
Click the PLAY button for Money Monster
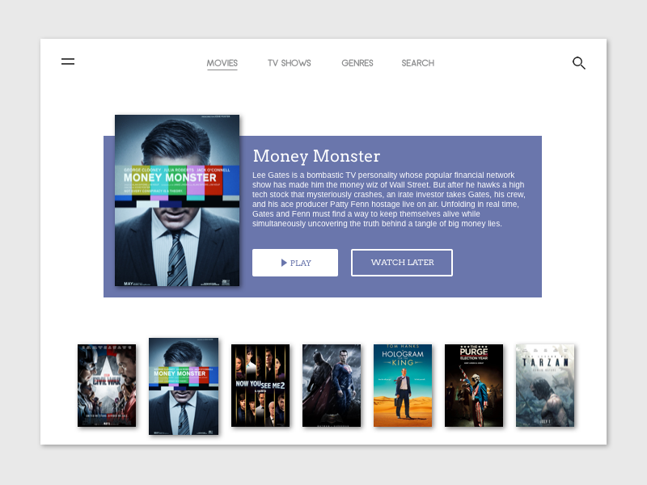pos(295,263)
